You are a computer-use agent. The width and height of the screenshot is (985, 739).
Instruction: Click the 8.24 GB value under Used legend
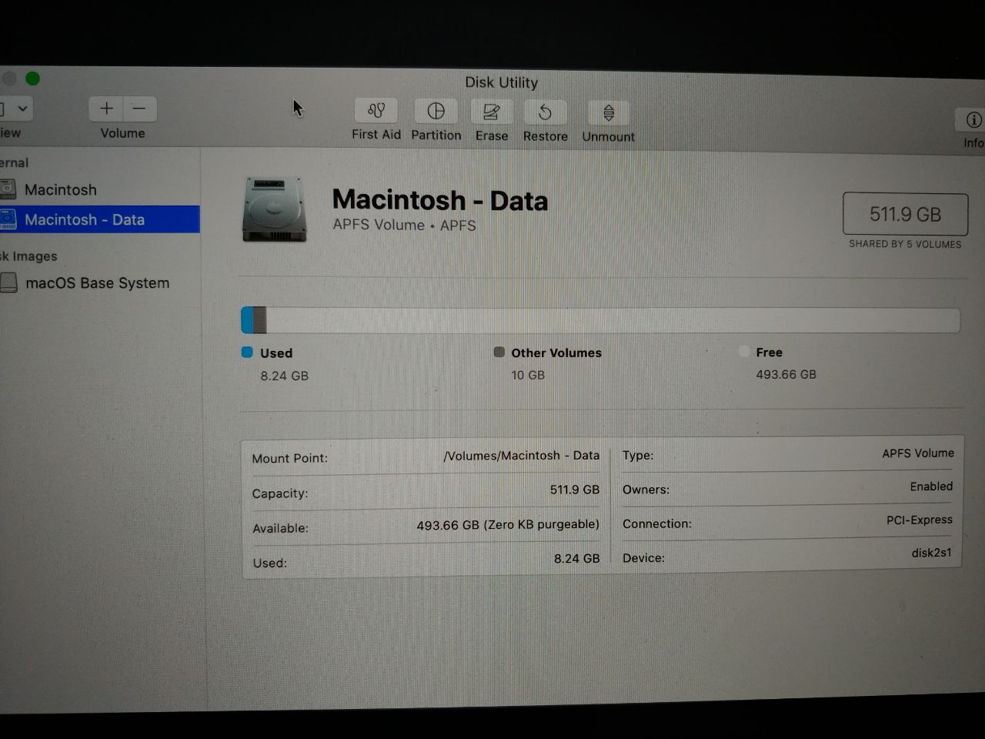pos(284,376)
